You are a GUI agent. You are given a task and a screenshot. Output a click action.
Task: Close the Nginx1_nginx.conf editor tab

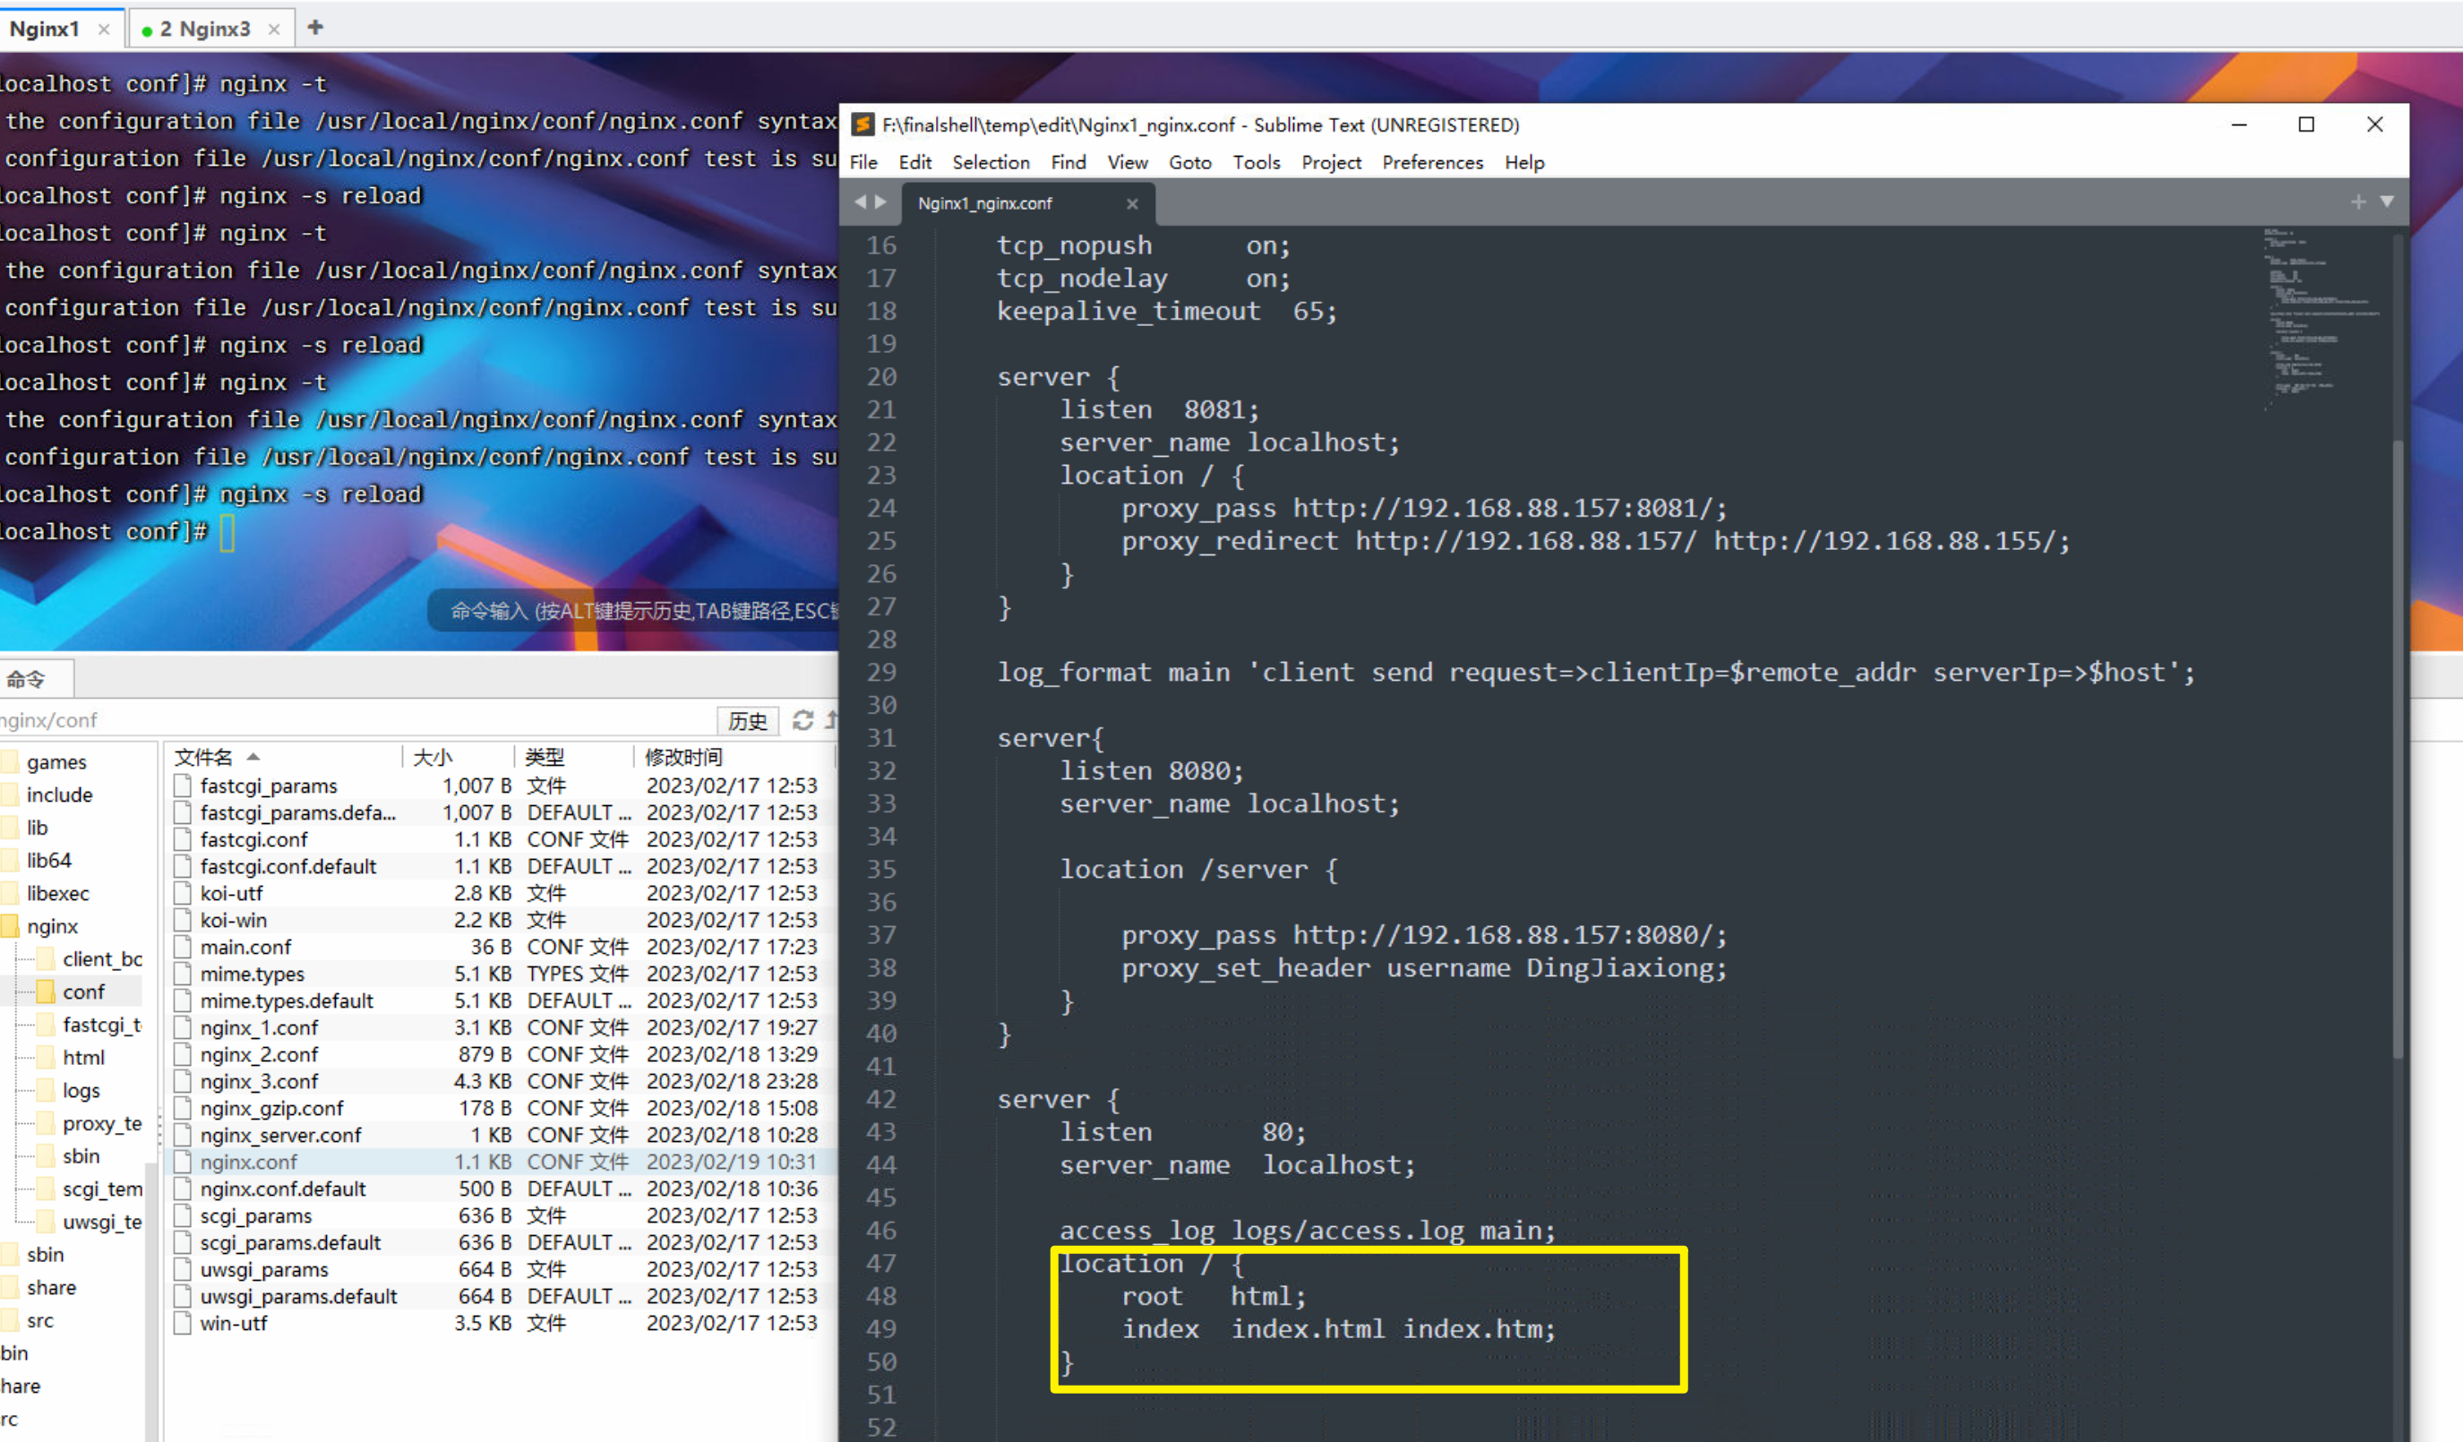1132,203
